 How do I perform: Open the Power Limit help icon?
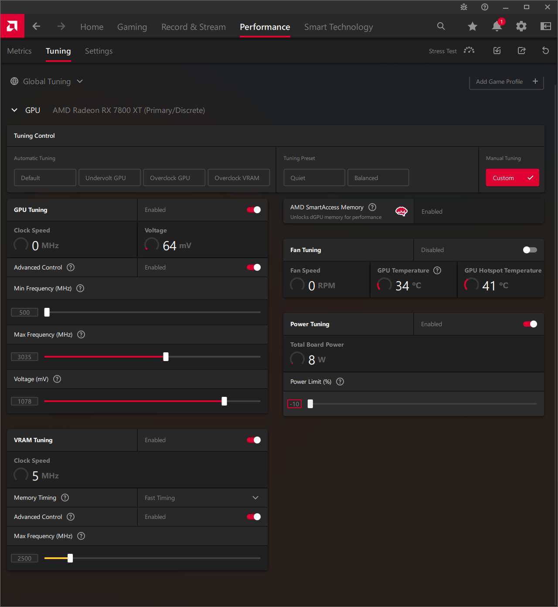[340, 382]
